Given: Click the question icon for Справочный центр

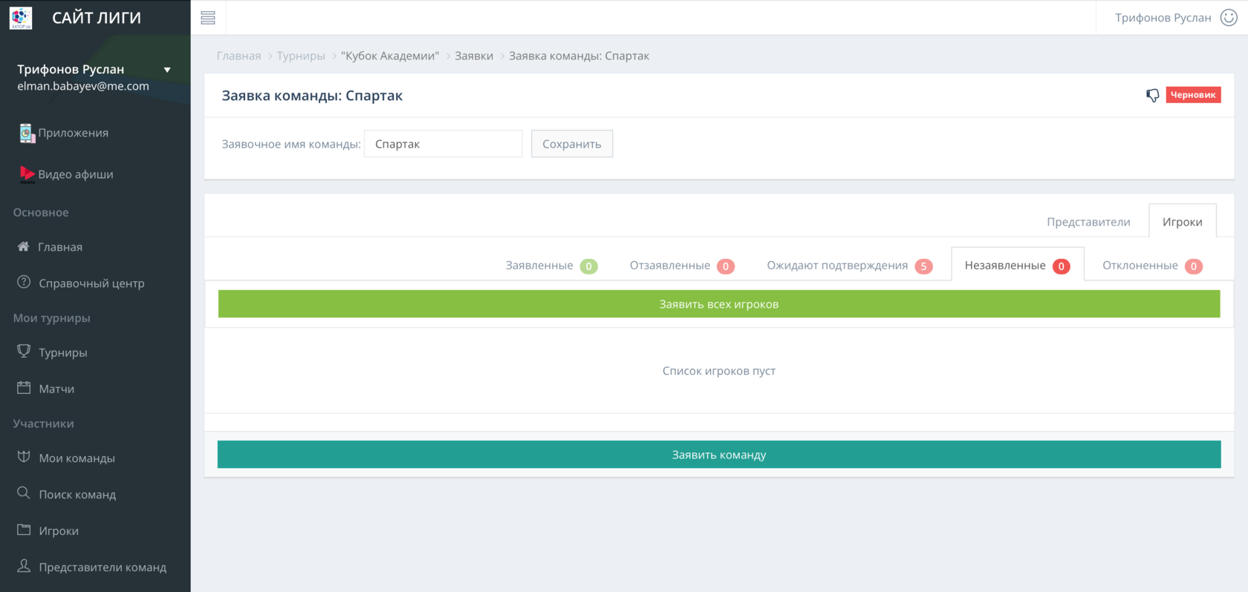Looking at the screenshot, I should 24,282.
